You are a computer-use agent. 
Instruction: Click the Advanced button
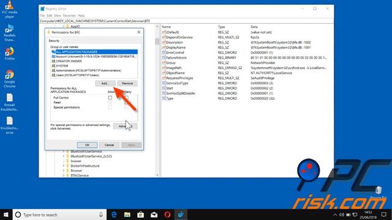point(125,127)
